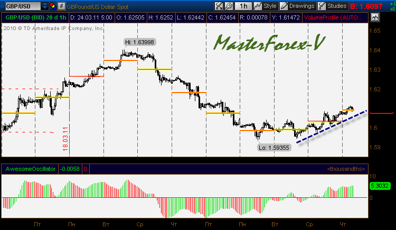Image resolution: width=396 pixels, height=230 pixels.
Task: Click the 1.59 price axis label
Action: (x=374, y=147)
